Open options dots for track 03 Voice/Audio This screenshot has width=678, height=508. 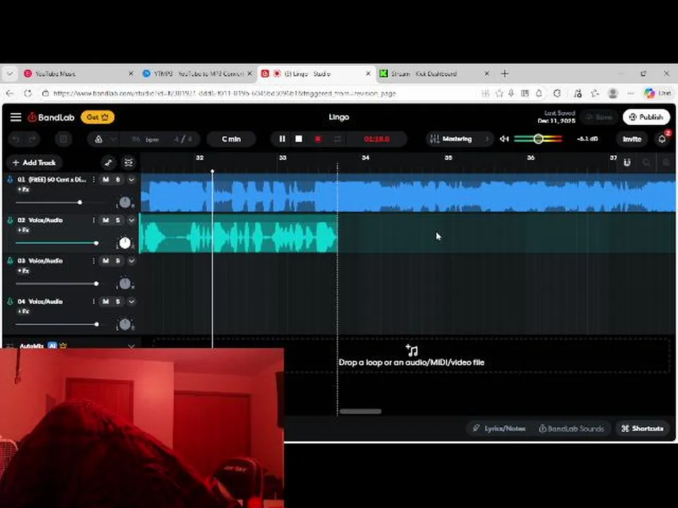pyautogui.click(x=93, y=261)
